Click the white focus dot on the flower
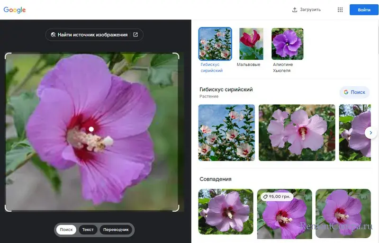The height and width of the screenshot is (243, 379). 91,129
